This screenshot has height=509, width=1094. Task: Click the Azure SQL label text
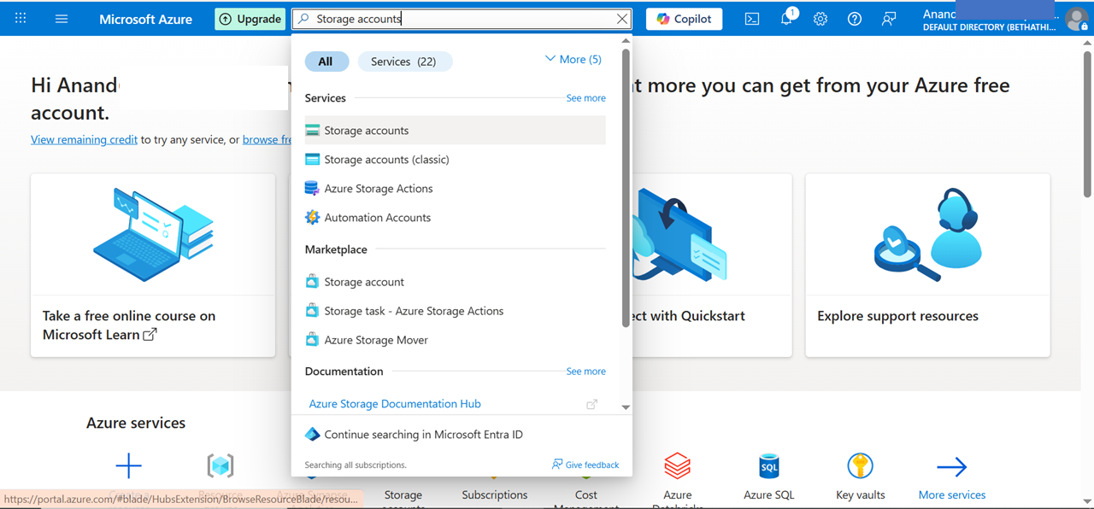pyautogui.click(x=769, y=494)
